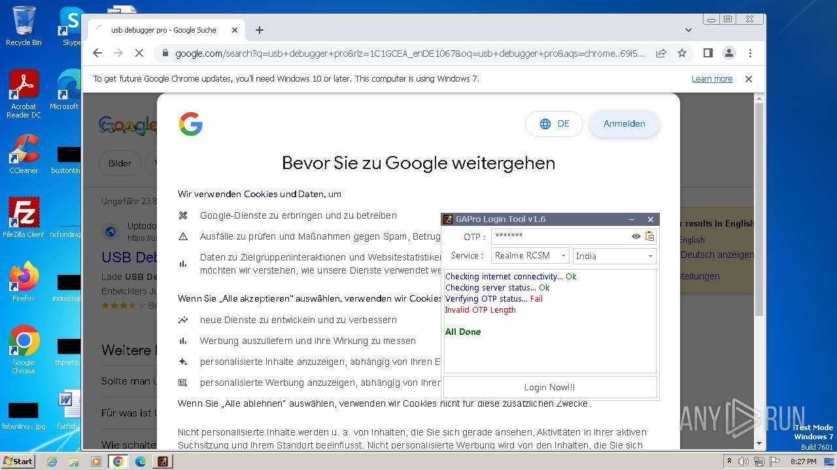Open the Cookies link in consent dialog
Screen dimensions: 837x470
(x=260, y=194)
